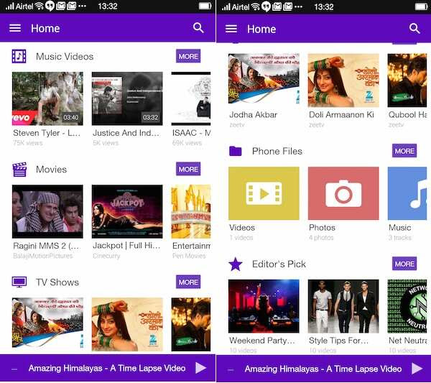
Task: Click Editor's Pick star icon
Action: tap(236, 264)
